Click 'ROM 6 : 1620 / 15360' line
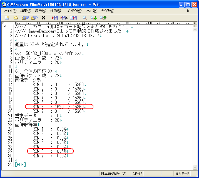Image resolution: width=199 pixels, height=178 pixels. [x=59, y=107]
